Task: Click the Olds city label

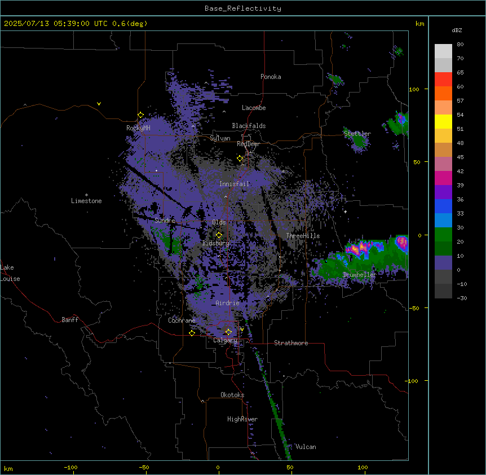Action: [x=219, y=222]
